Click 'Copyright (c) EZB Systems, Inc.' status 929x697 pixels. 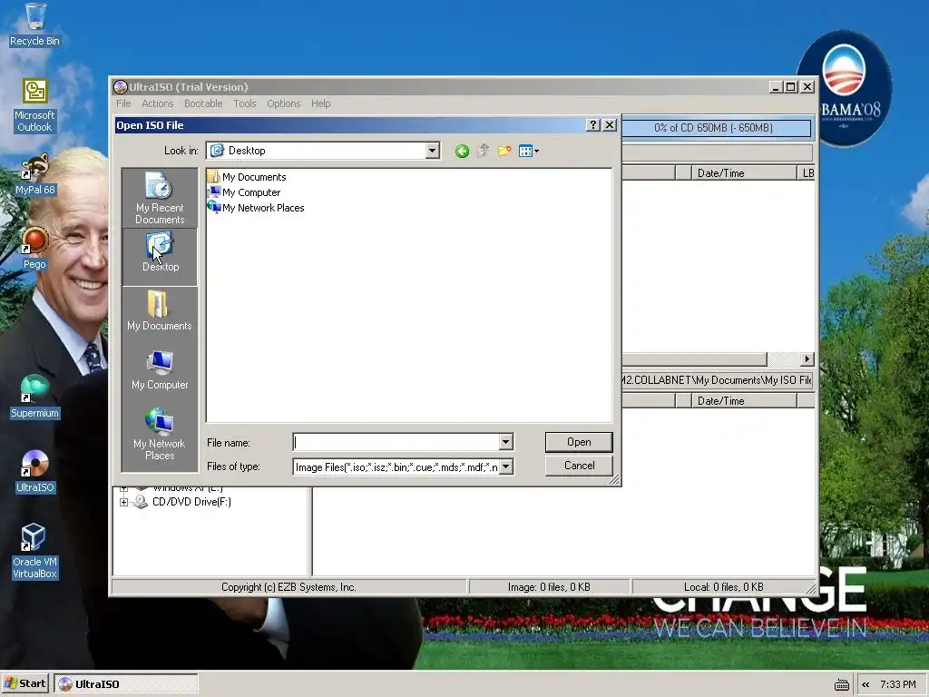click(x=288, y=587)
